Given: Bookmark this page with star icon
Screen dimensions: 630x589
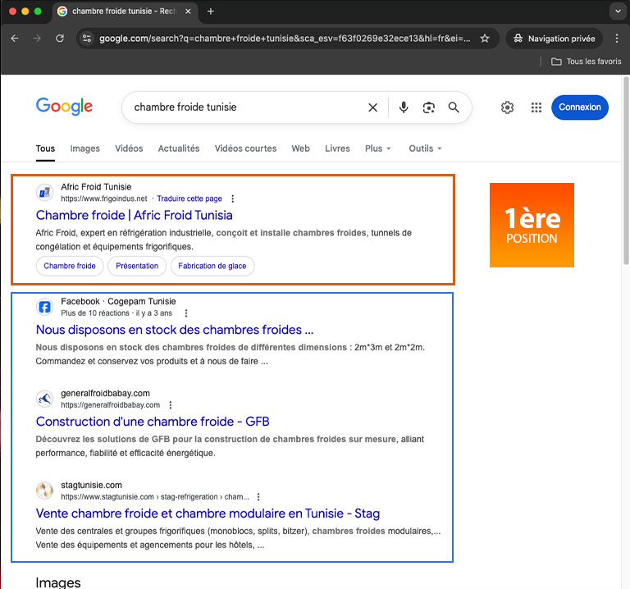Looking at the screenshot, I should coord(485,39).
